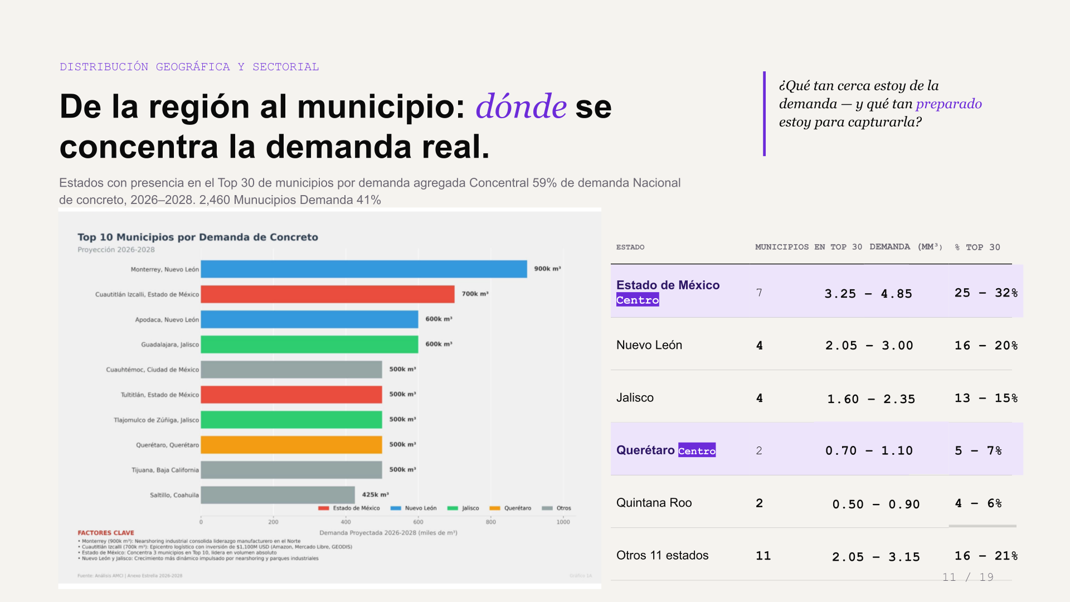Image resolution: width=1070 pixels, height=602 pixels.
Task: Click the '2.05 – 3.15' demand cell
Action: click(876, 557)
